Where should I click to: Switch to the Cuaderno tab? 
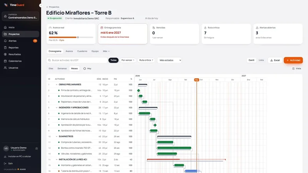click(82, 51)
